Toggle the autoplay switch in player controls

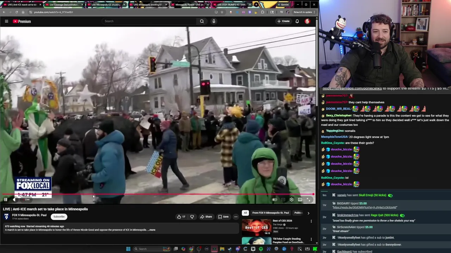(274, 200)
